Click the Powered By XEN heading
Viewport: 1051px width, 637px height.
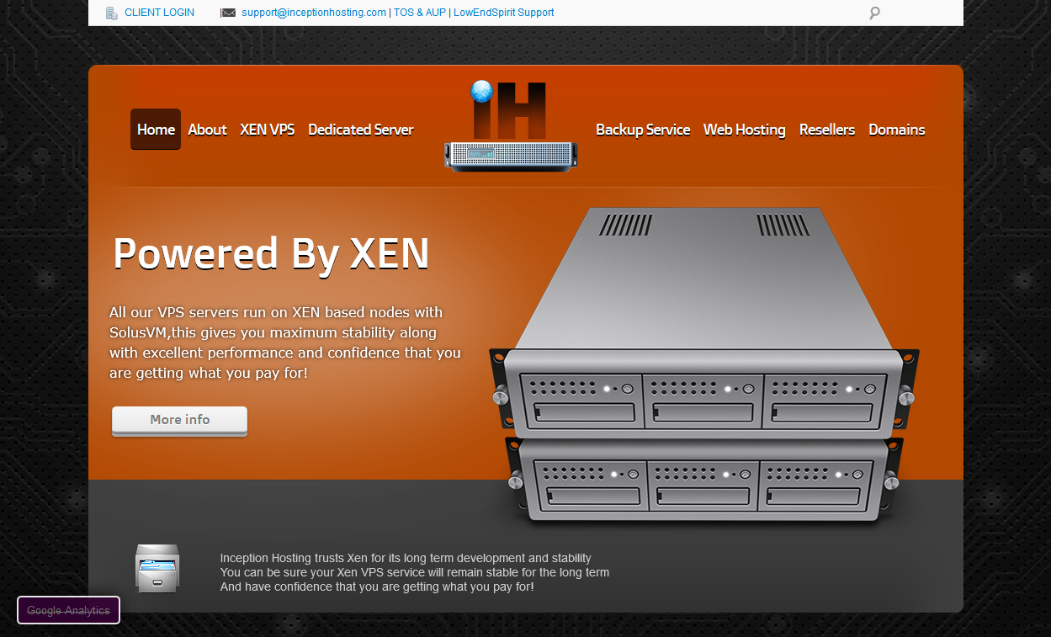pos(271,253)
